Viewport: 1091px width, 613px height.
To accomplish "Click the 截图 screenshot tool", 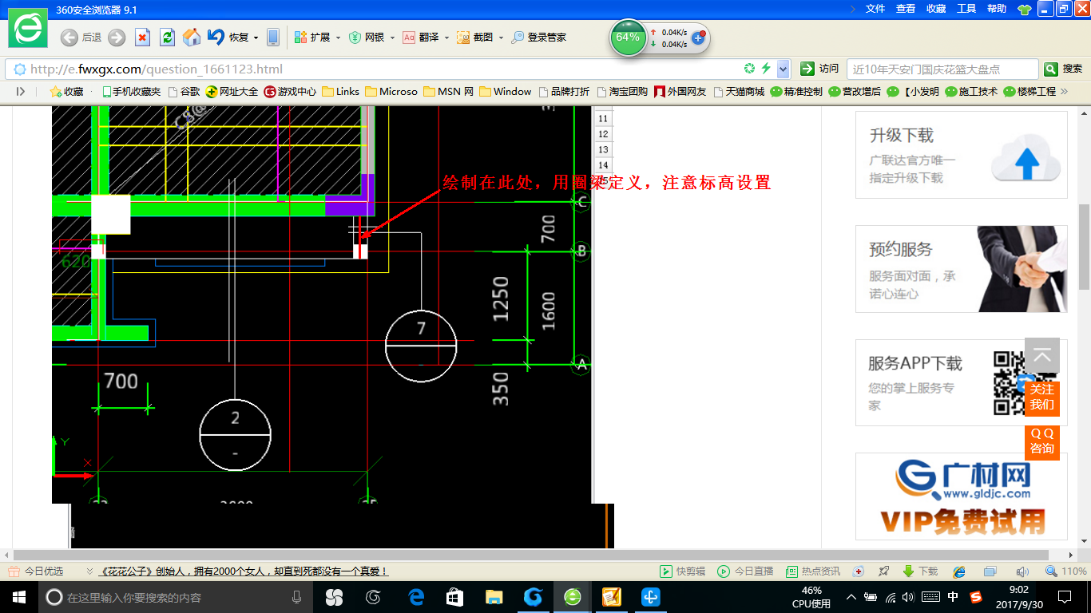I will click(x=474, y=38).
